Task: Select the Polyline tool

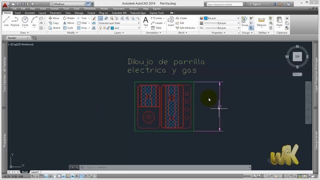Action: (x=14, y=21)
